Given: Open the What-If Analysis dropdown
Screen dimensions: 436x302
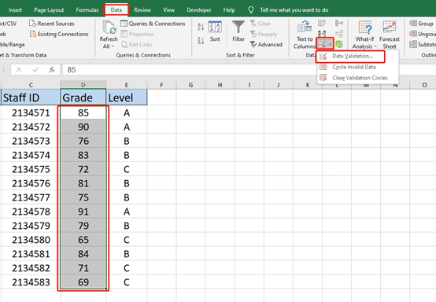Looking at the screenshot, I should click(x=364, y=35).
